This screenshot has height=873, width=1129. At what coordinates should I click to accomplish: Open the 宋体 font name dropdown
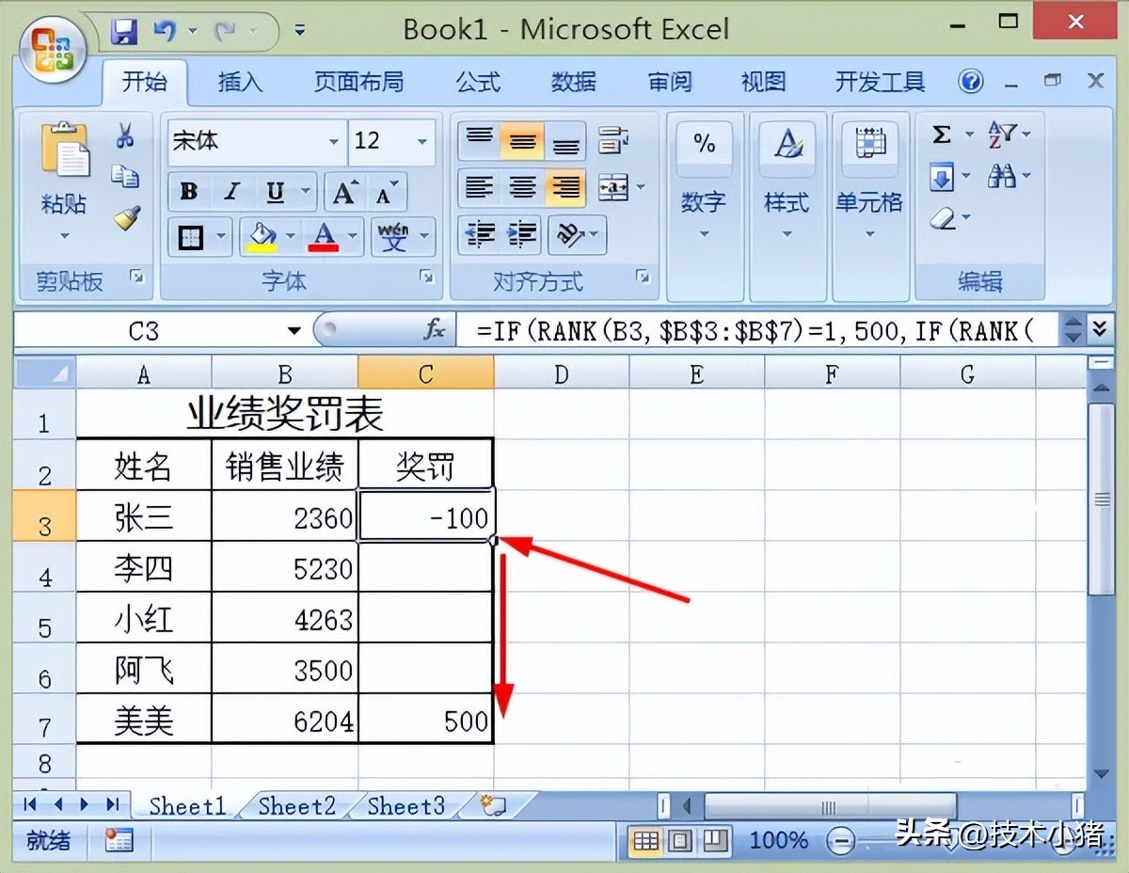(334, 142)
